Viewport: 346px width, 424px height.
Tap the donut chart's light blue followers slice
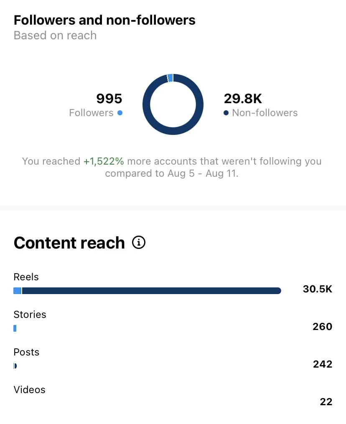pos(170,78)
